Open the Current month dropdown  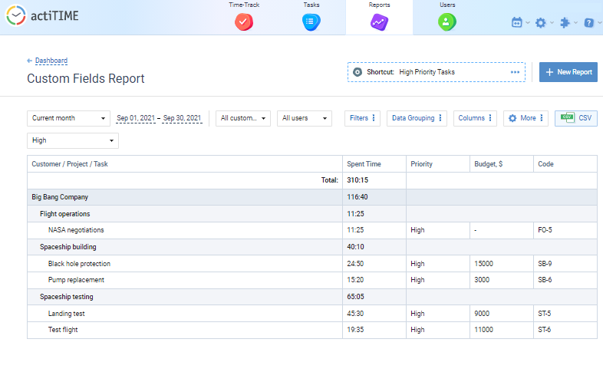pyautogui.click(x=68, y=118)
